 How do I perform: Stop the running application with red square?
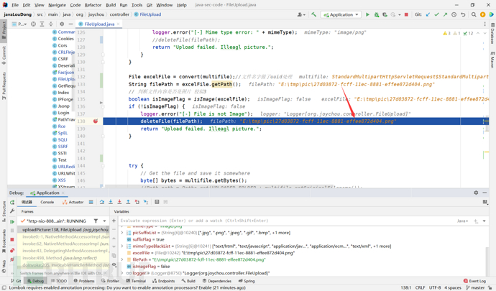[x=406, y=14]
